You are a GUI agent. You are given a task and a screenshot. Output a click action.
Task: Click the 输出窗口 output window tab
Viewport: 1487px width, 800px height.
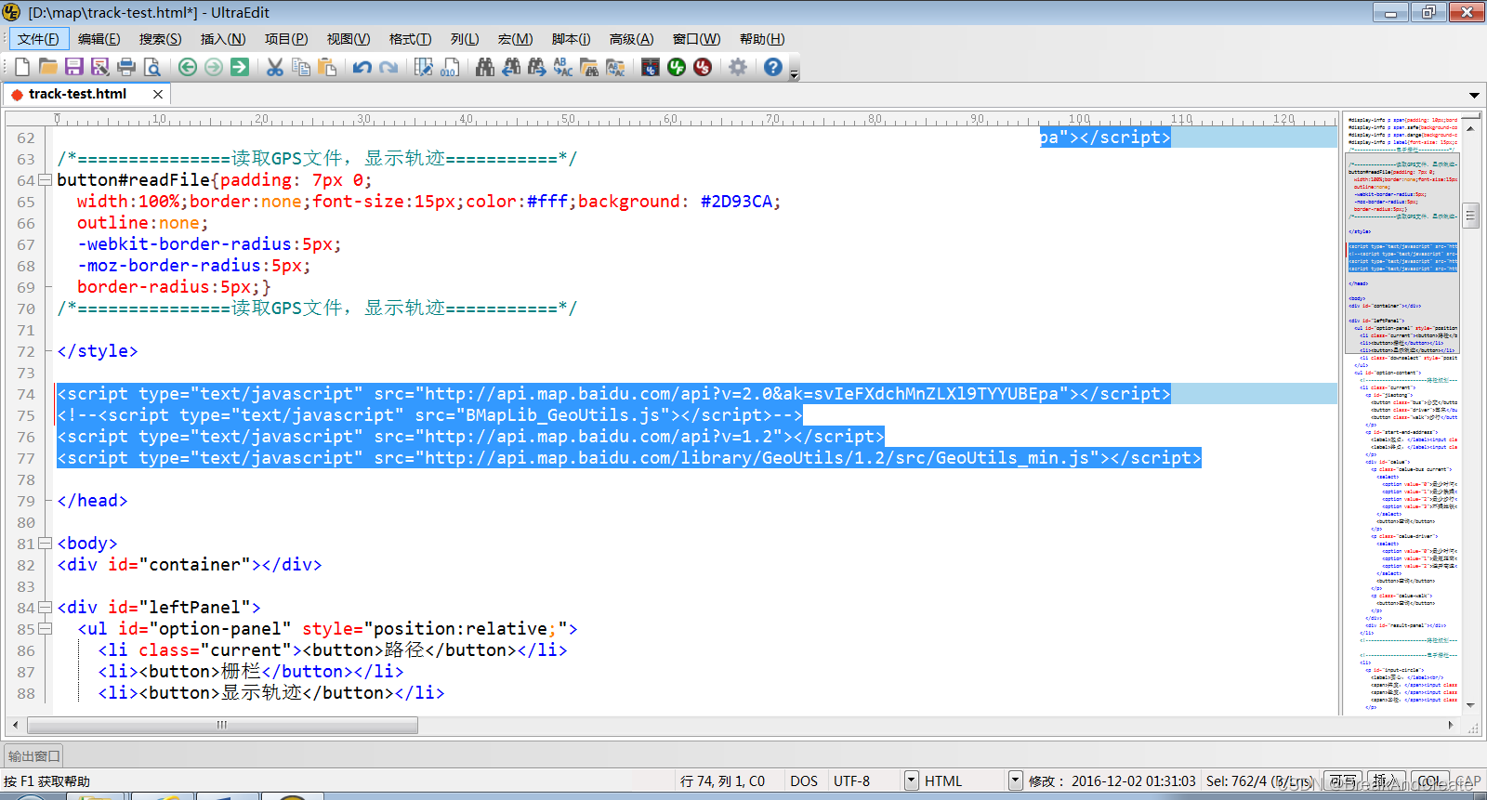34,755
